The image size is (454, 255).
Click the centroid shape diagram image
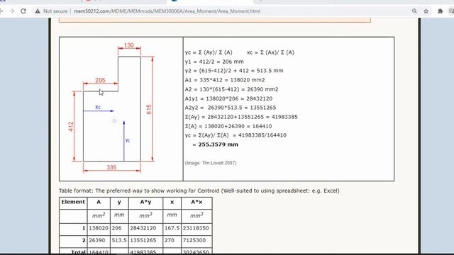click(113, 108)
